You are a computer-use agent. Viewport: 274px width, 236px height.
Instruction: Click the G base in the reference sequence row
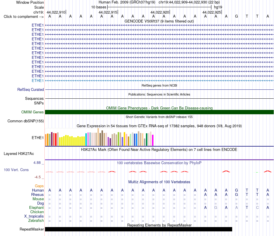[x=237, y=16]
